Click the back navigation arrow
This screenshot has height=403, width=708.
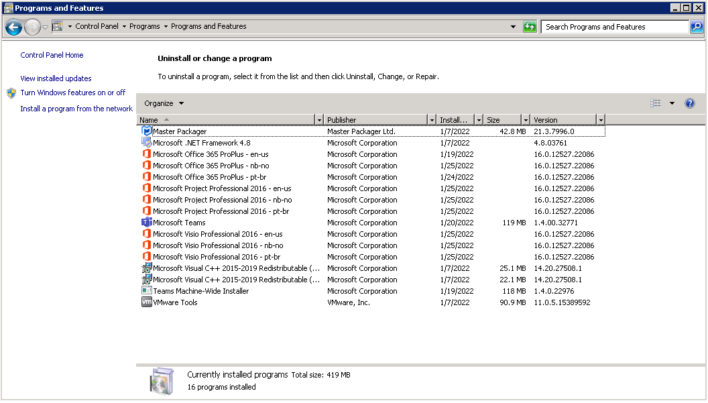click(x=13, y=27)
